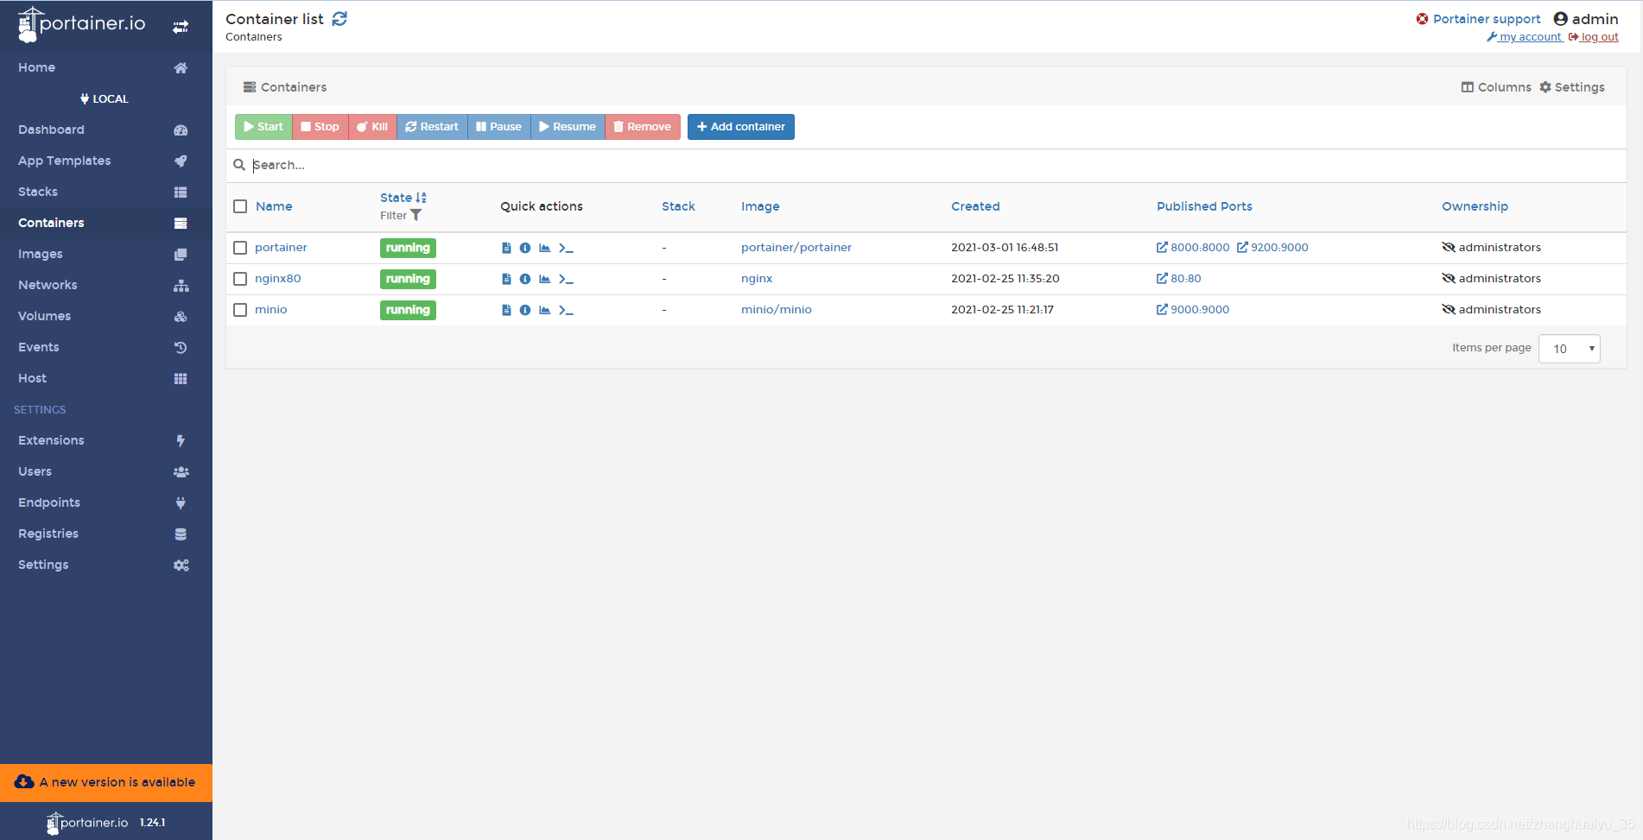Open inspect info icon for minio container
The height and width of the screenshot is (840, 1643).
click(525, 310)
